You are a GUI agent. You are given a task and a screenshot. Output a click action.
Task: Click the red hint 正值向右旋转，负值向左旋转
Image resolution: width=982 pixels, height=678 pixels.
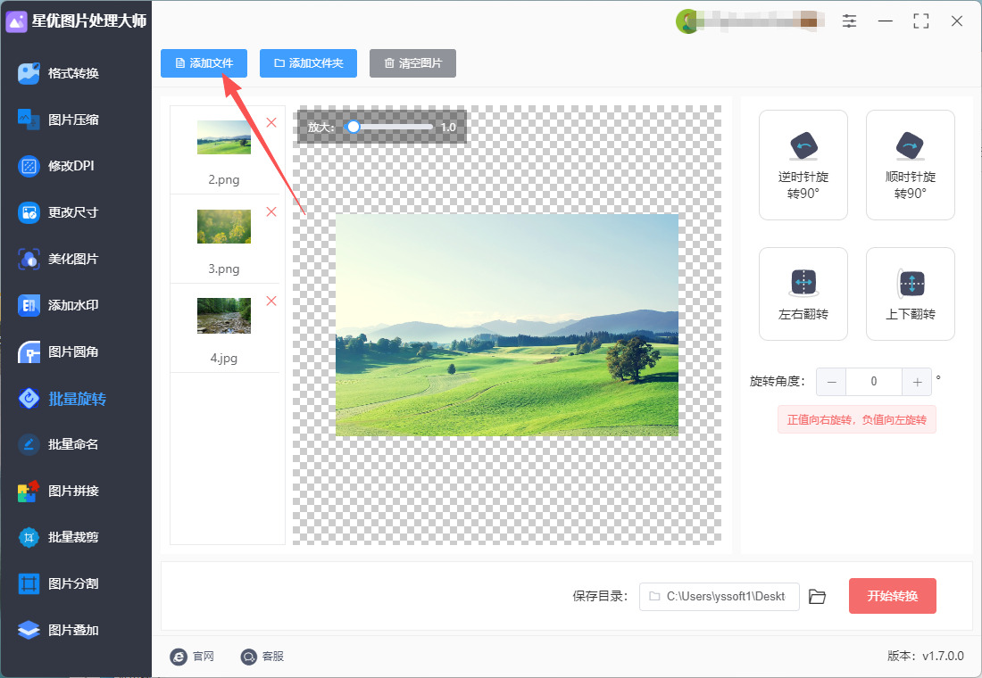click(x=857, y=419)
